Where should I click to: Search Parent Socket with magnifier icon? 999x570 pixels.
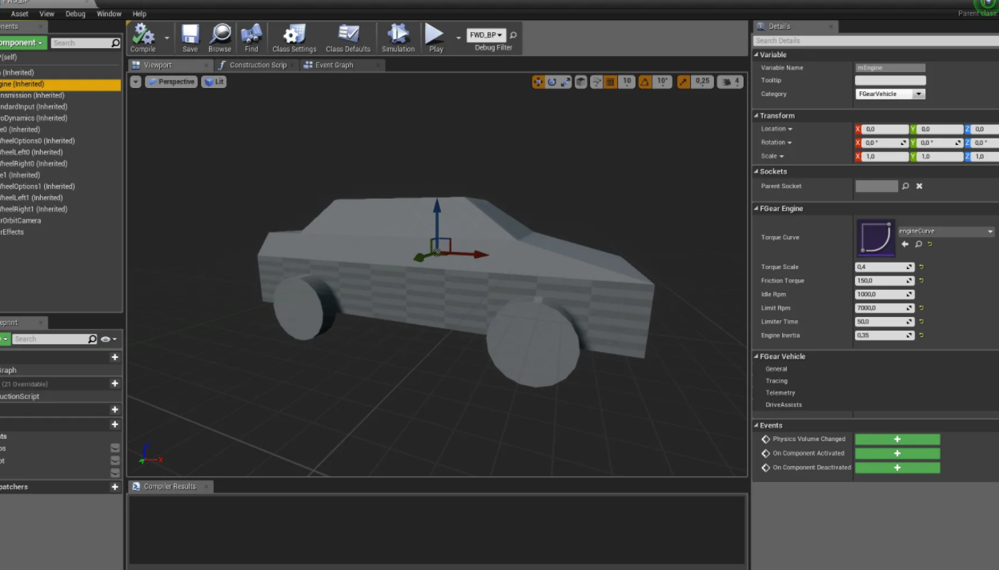click(x=905, y=186)
